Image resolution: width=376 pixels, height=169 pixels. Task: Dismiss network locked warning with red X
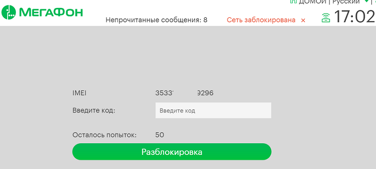coord(303,20)
